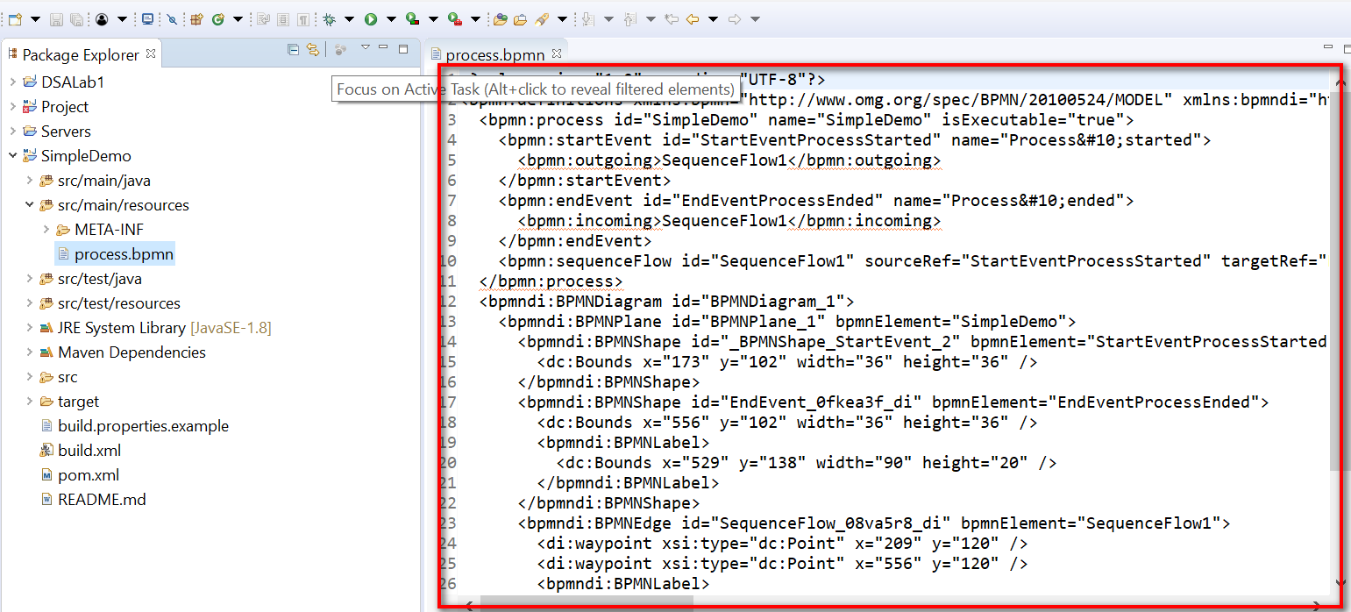
Task: Click the back navigation yellow arrow
Action: coord(693,18)
